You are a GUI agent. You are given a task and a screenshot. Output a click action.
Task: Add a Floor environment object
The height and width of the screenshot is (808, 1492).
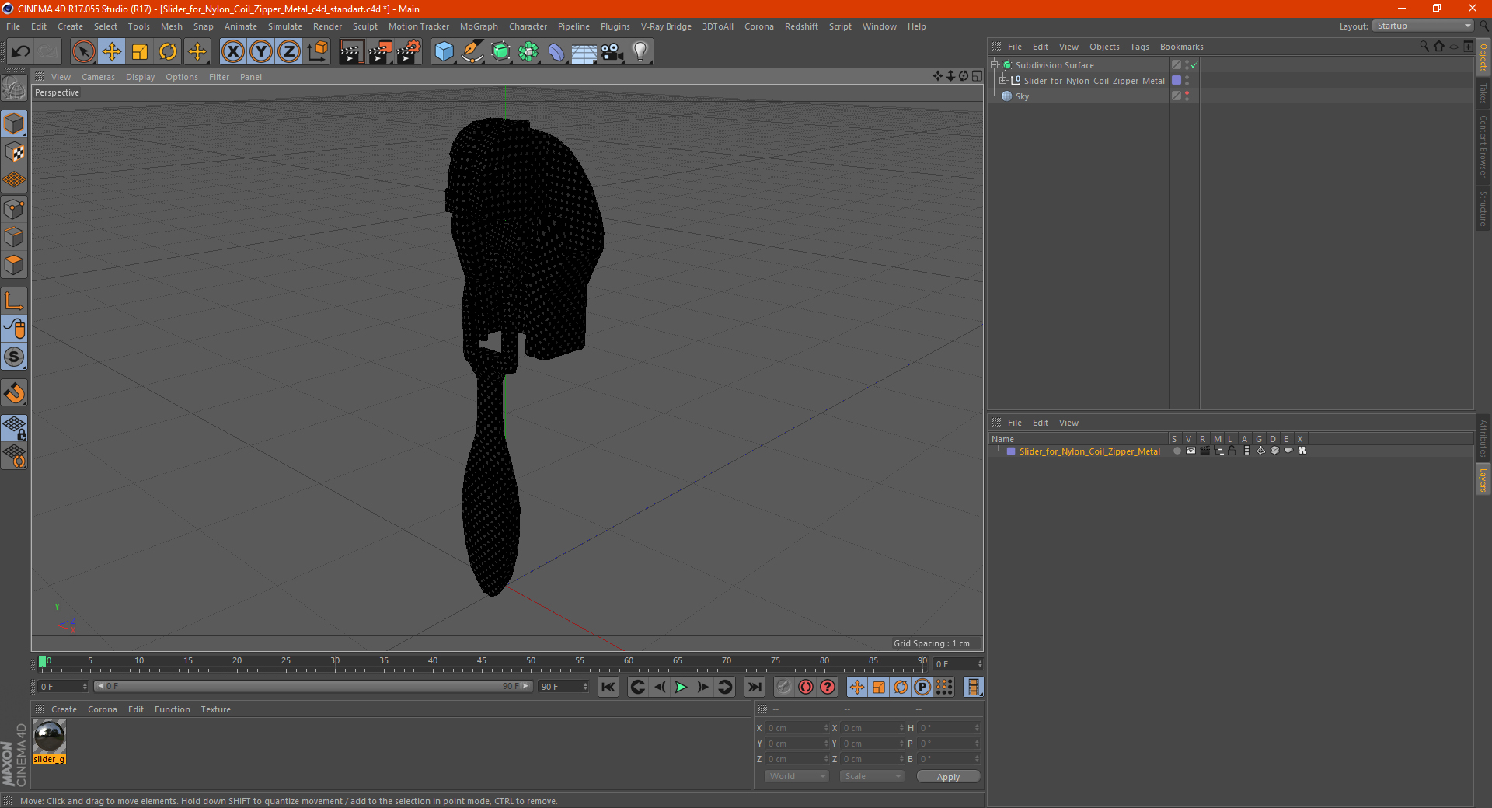click(x=584, y=52)
